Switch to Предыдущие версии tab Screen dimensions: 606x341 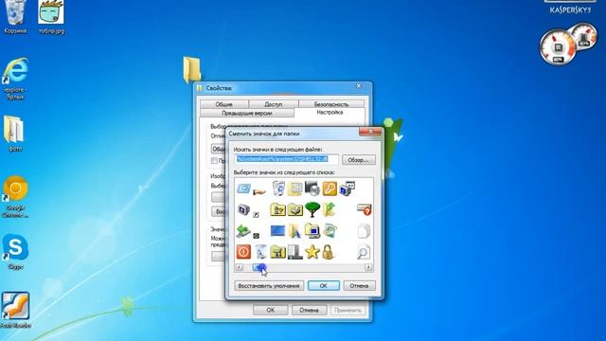click(x=247, y=114)
